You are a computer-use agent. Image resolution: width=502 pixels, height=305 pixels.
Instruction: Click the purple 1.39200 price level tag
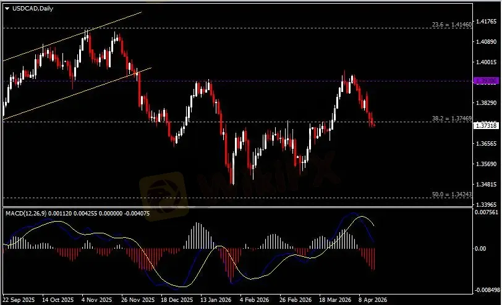[x=486, y=80]
